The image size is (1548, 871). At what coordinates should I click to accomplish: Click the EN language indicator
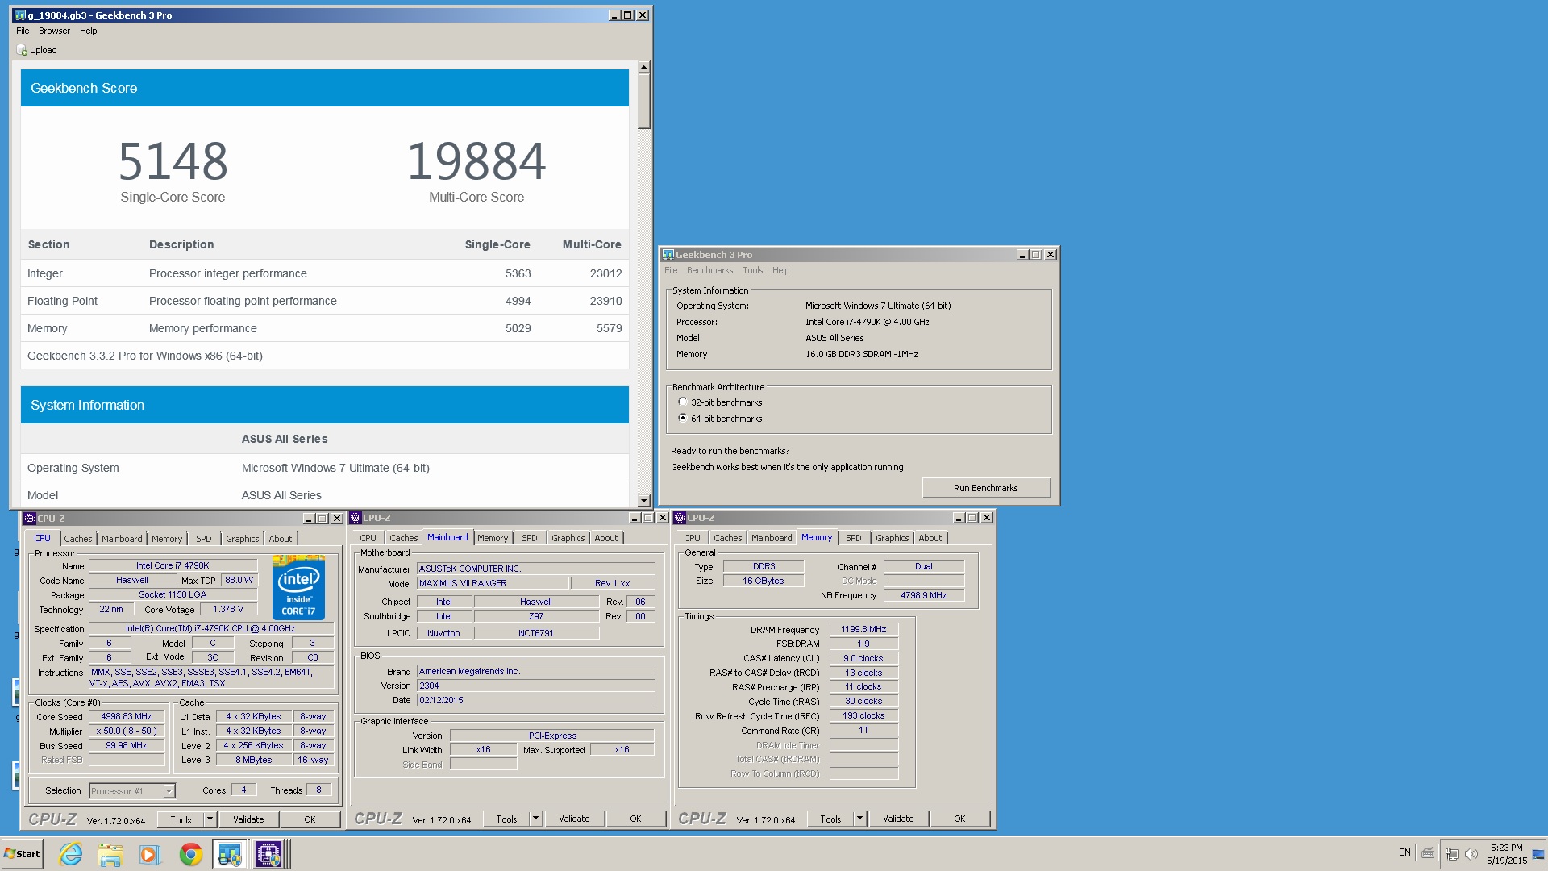coord(1404,852)
